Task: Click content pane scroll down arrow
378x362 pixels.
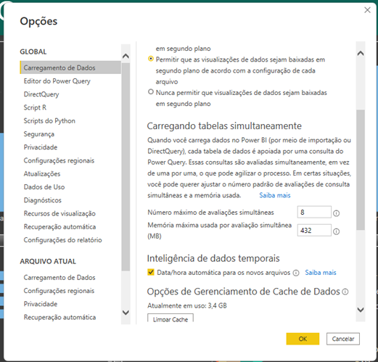Action: coord(361,310)
